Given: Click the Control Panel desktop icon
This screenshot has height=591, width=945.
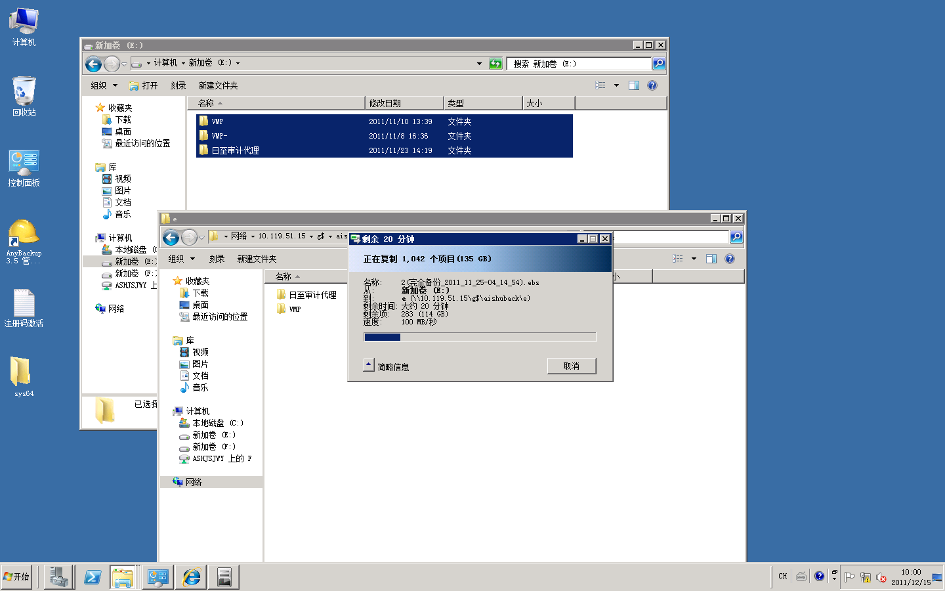Looking at the screenshot, I should pos(24,168).
